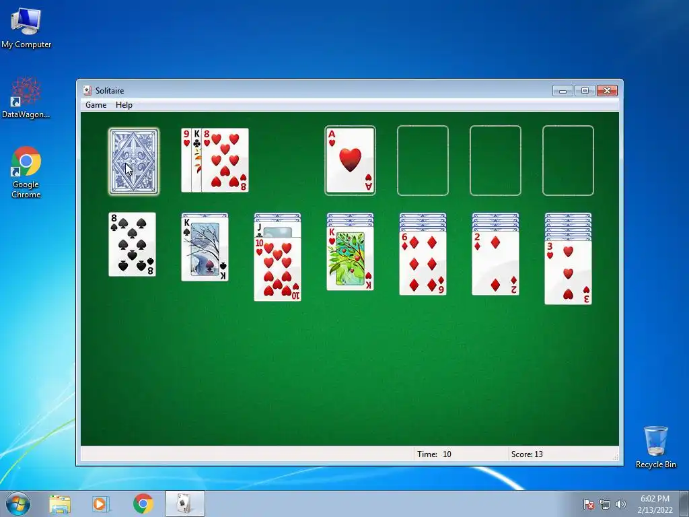Image resolution: width=689 pixels, height=517 pixels.
Task: Open the network tray icon
Action: 605,504
